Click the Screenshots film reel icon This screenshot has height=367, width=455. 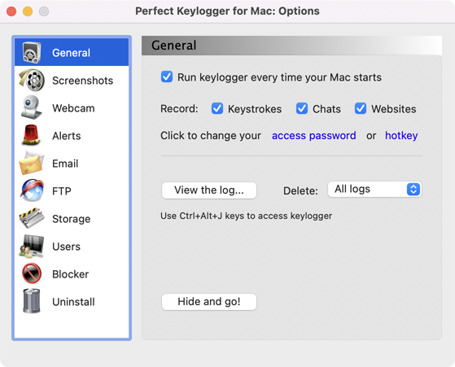pyautogui.click(x=32, y=80)
